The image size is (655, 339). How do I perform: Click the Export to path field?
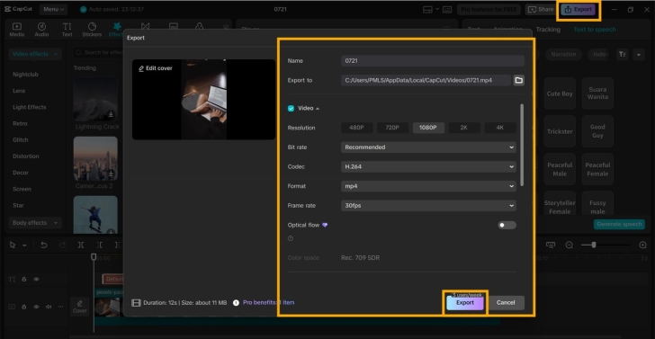point(426,80)
